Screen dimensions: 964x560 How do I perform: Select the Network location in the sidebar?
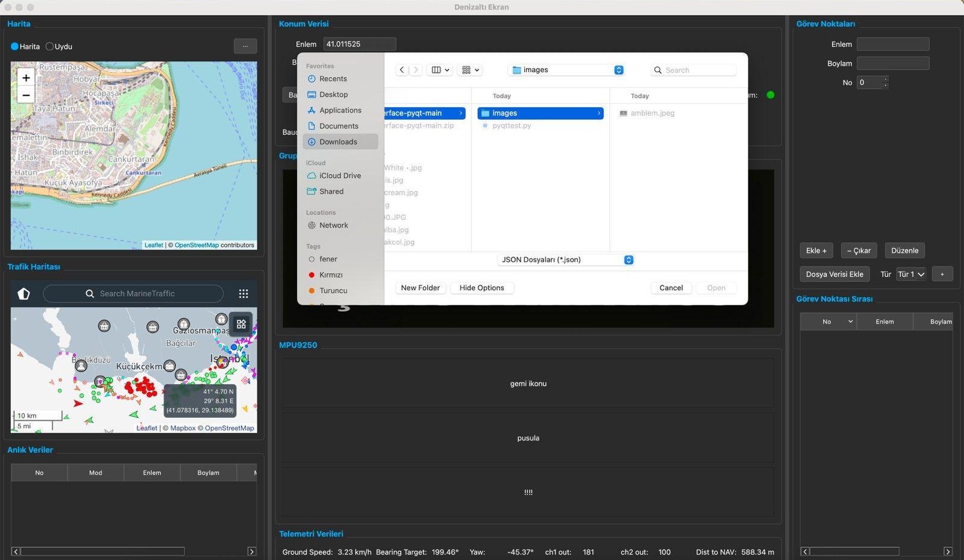[x=334, y=225]
